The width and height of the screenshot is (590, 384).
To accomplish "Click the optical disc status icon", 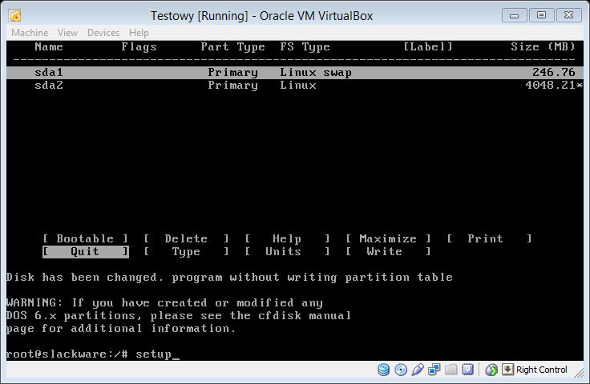I will [x=401, y=370].
